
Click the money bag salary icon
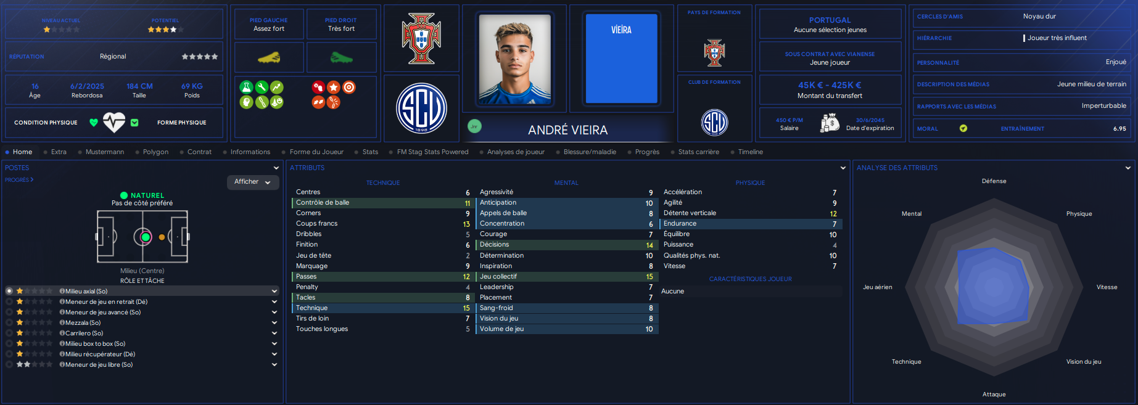(830, 123)
